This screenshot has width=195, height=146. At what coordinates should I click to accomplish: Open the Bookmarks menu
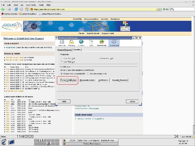pos(31,5)
